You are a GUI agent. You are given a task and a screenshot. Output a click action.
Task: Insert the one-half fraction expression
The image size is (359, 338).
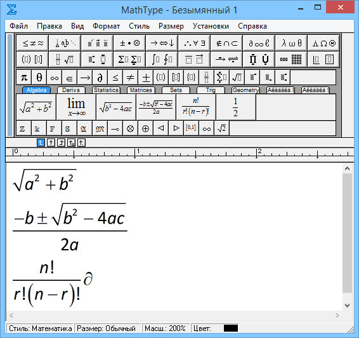[235, 107]
